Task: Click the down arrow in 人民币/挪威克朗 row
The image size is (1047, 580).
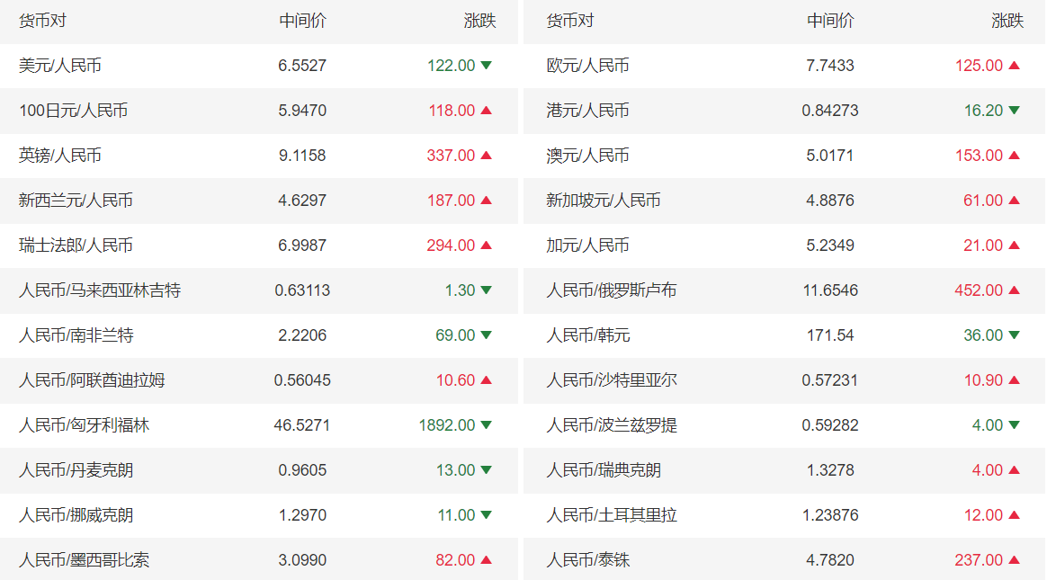Action: click(x=486, y=514)
